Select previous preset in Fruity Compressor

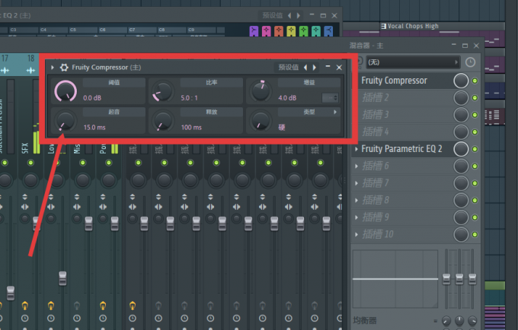tap(305, 67)
